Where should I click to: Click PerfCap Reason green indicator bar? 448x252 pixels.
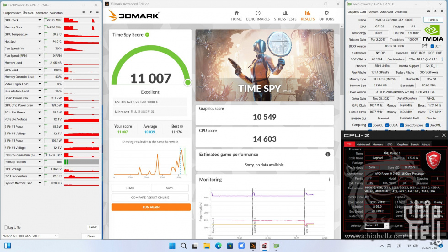coord(66,162)
